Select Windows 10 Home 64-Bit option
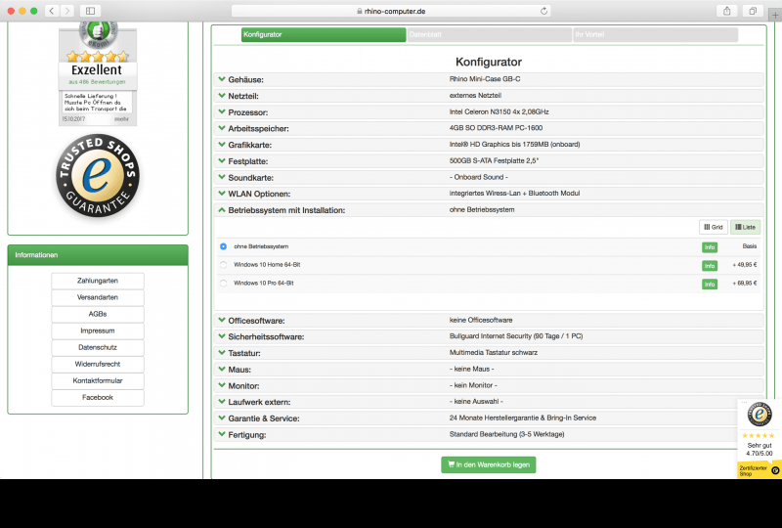The width and height of the screenshot is (782, 528). click(x=224, y=265)
